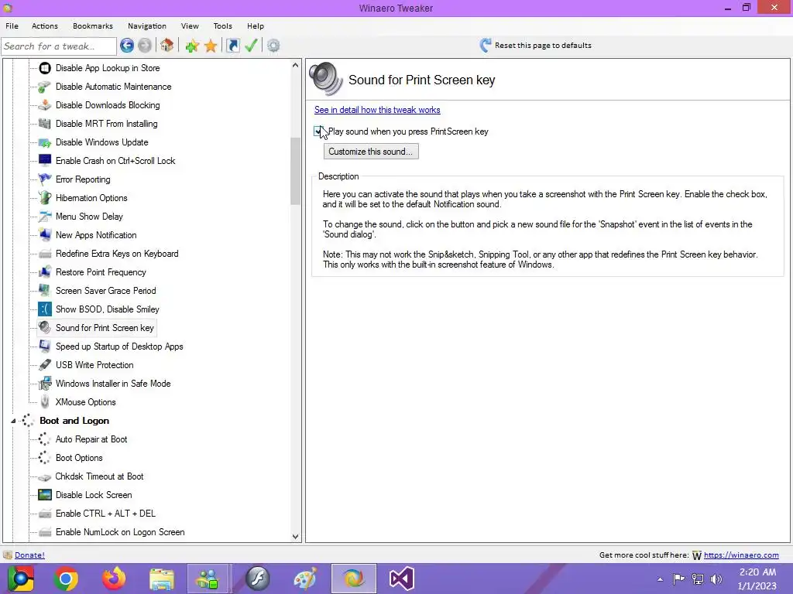Select Enable CTRL + ALT + DEL item
Image resolution: width=793 pixels, height=594 pixels.
105,514
